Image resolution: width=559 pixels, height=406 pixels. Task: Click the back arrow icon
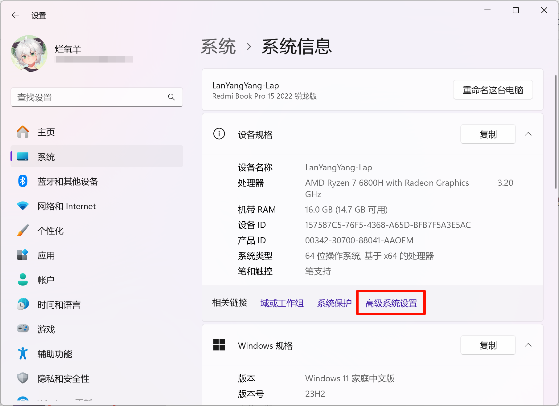click(x=15, y=15)
